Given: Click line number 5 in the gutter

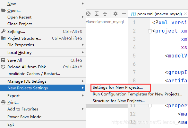Looking at the screenshot, I should [134, 56].
